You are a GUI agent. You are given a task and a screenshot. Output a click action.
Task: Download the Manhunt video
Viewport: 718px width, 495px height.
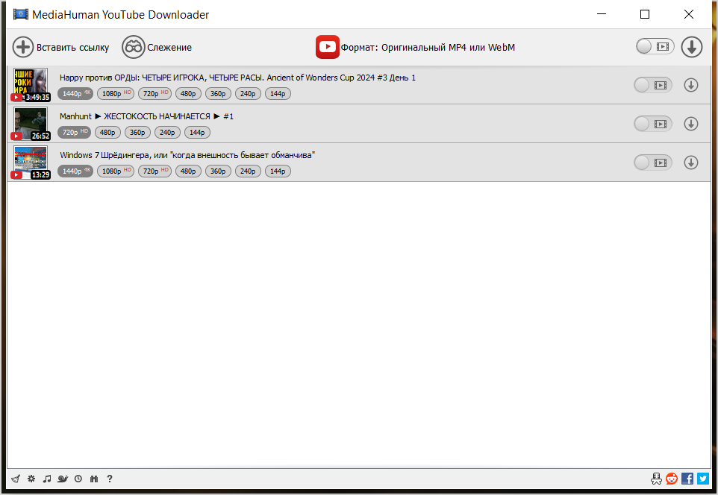coord(691,124)
